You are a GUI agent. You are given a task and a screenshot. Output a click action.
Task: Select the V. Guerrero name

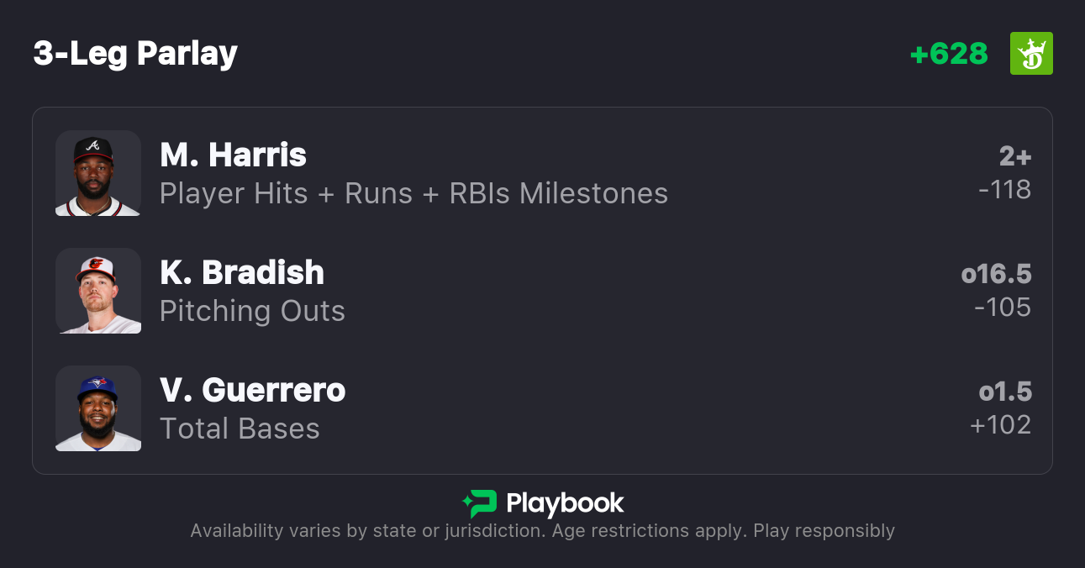pos(253,390)
